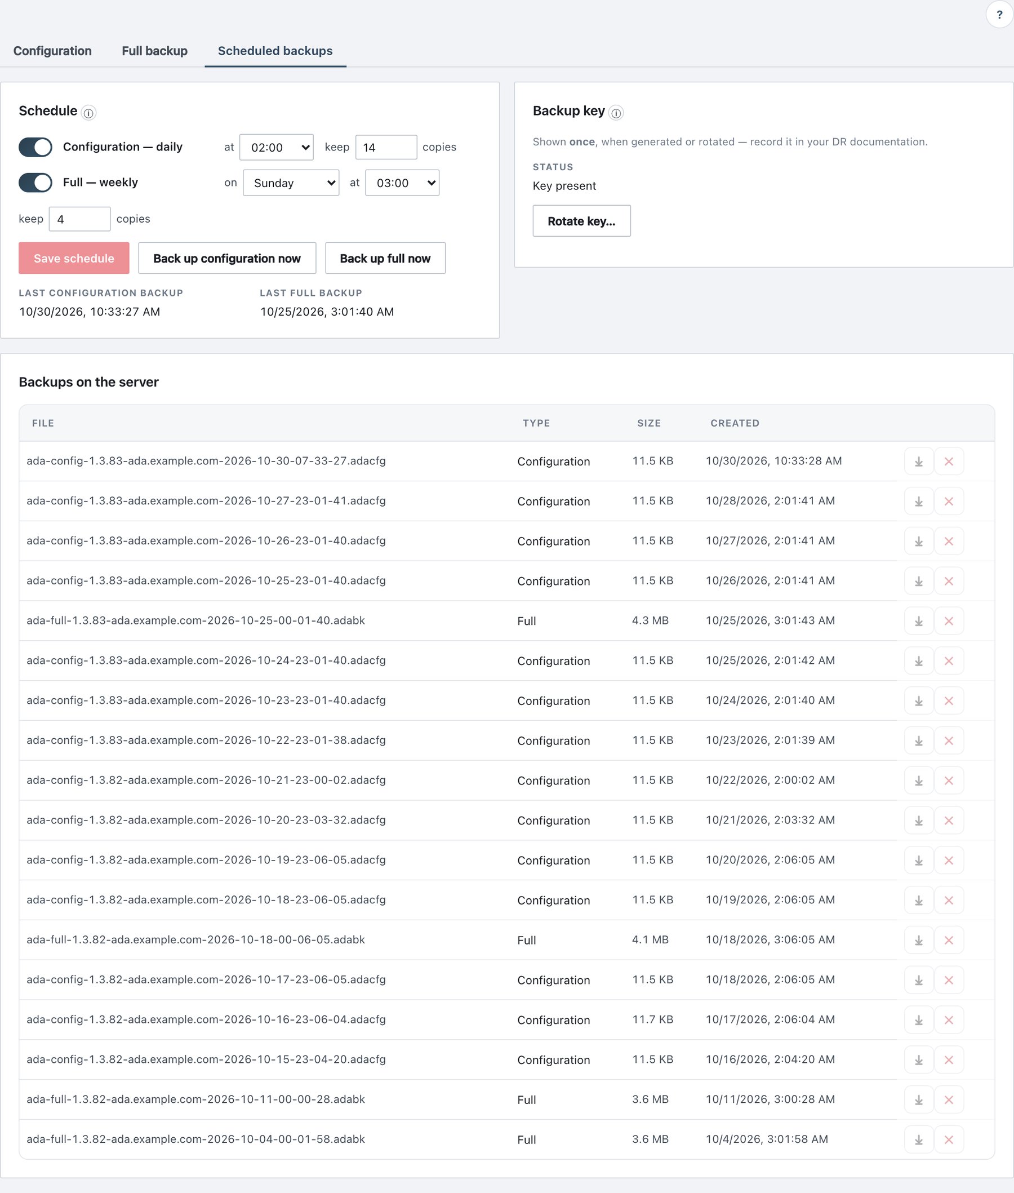Toggle Full weekly backup switch
The width and height of the screenshot is (1014, 1193).
tap(35, 183)
